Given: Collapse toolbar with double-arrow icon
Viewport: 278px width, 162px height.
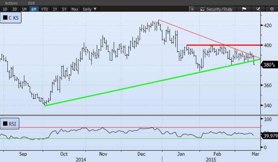Looking at the screenshot, I should point(192,9).
